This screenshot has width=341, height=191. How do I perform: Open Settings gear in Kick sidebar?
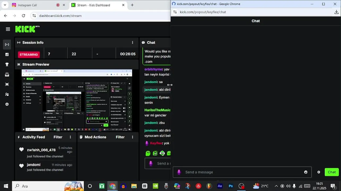(7, 104)
